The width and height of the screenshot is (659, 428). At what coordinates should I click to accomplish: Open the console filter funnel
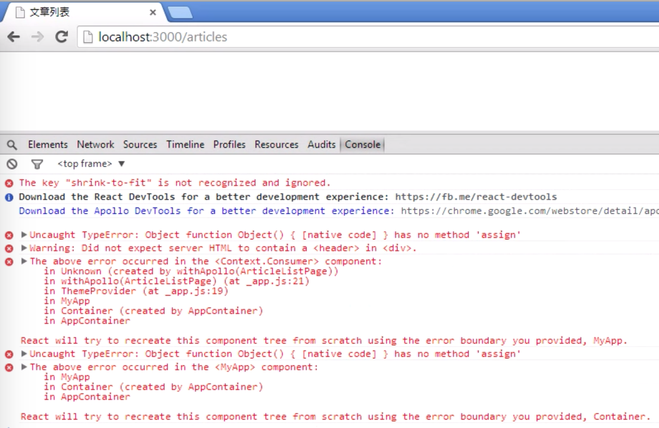pos(37,164)
